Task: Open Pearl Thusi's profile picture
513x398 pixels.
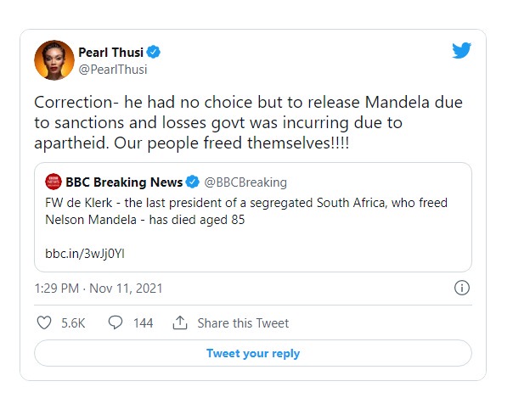Action: click(x=54, y=60)
